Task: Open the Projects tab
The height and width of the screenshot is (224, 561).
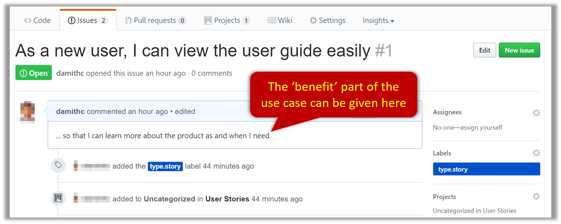Action: (x=227, y=21)
